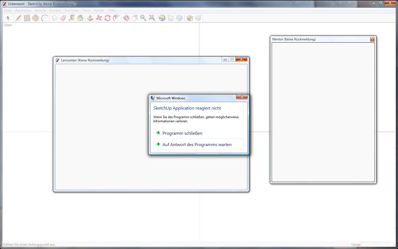Open the Ansicht menu
The image size is (398, 249).
(40, 11)
